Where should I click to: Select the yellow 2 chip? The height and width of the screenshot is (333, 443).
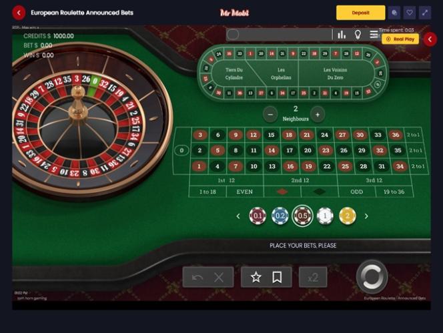[x=347, y=216]
